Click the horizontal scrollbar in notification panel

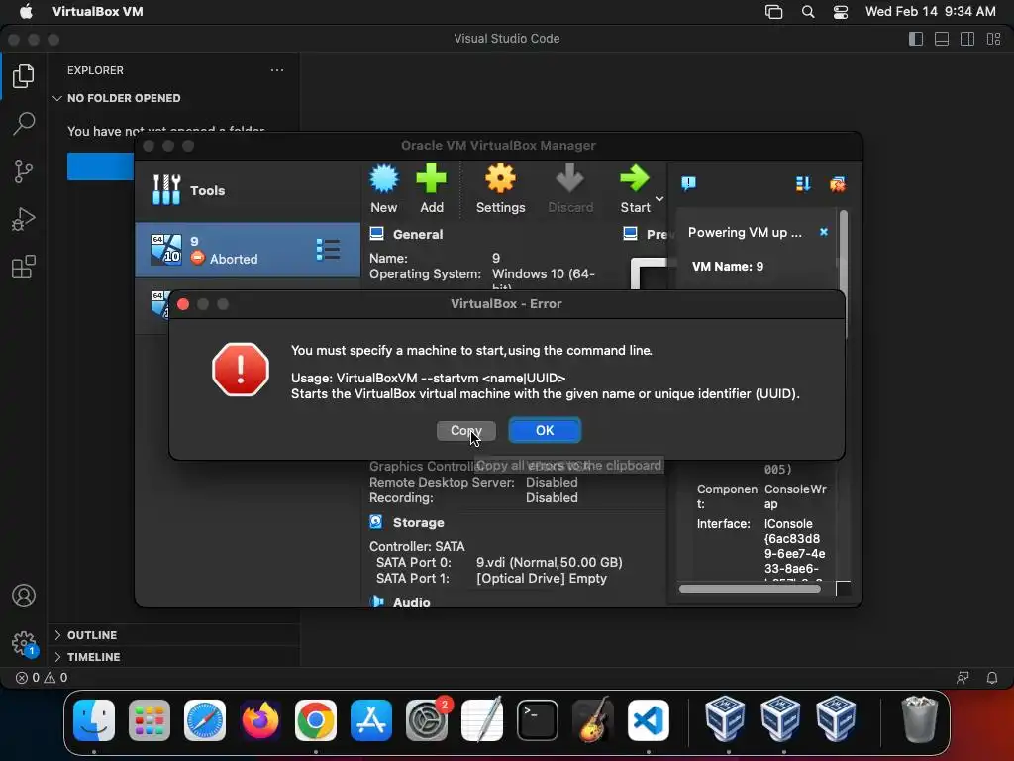point(751,589)
